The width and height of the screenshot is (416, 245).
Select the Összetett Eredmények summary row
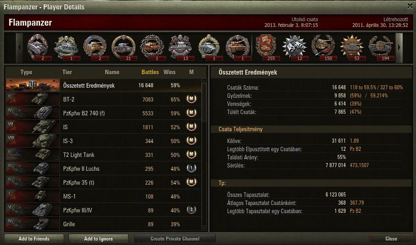104,85
